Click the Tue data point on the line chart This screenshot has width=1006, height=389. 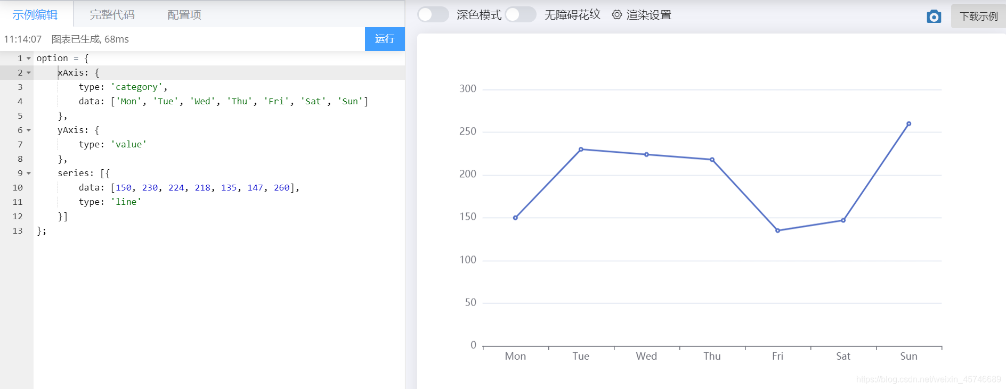coord(581,150)
